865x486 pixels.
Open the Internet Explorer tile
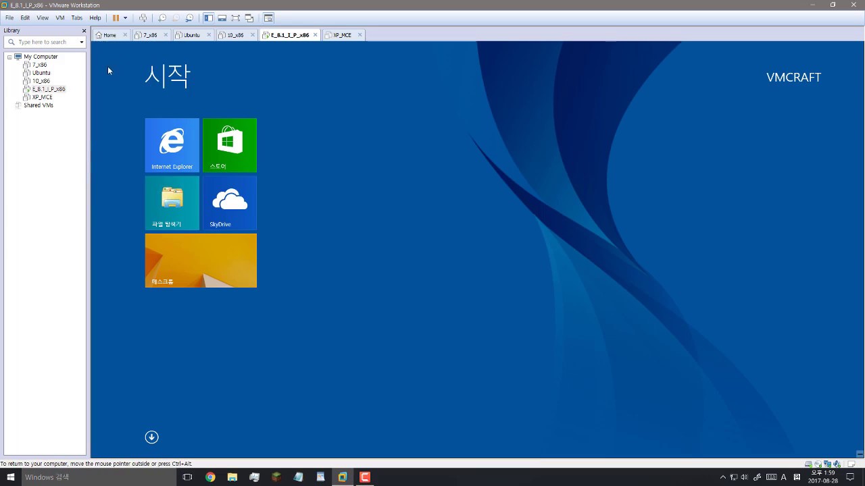172,145
